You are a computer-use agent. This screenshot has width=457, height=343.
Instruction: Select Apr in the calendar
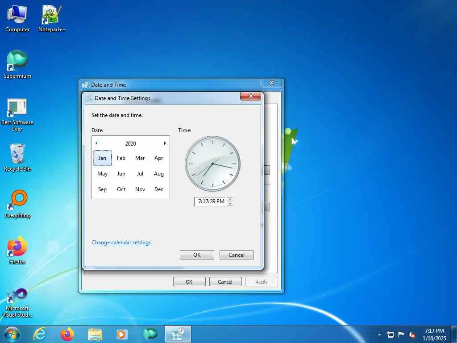(159, 158)
